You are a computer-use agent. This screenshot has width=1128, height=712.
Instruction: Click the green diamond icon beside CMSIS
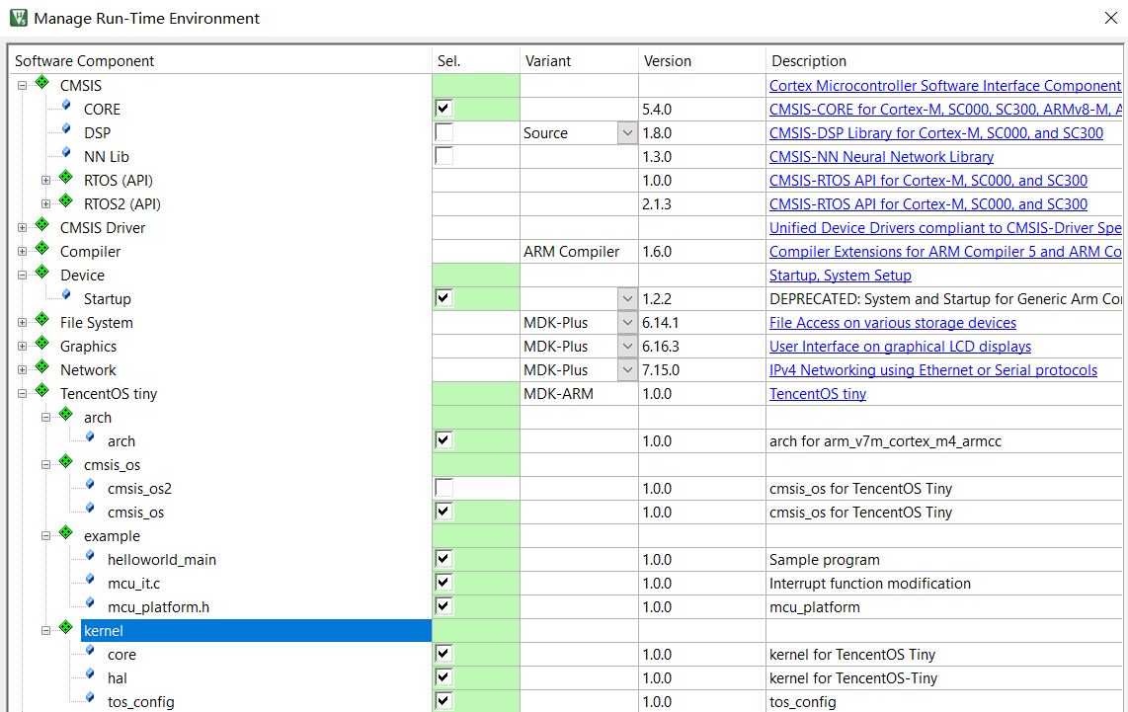42,83
